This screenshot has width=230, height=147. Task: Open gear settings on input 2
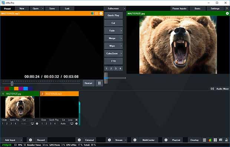pyautogui.click(x=76, y=124)
